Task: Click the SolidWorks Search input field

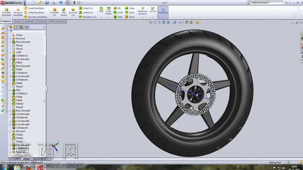Action: click(266, 3)
